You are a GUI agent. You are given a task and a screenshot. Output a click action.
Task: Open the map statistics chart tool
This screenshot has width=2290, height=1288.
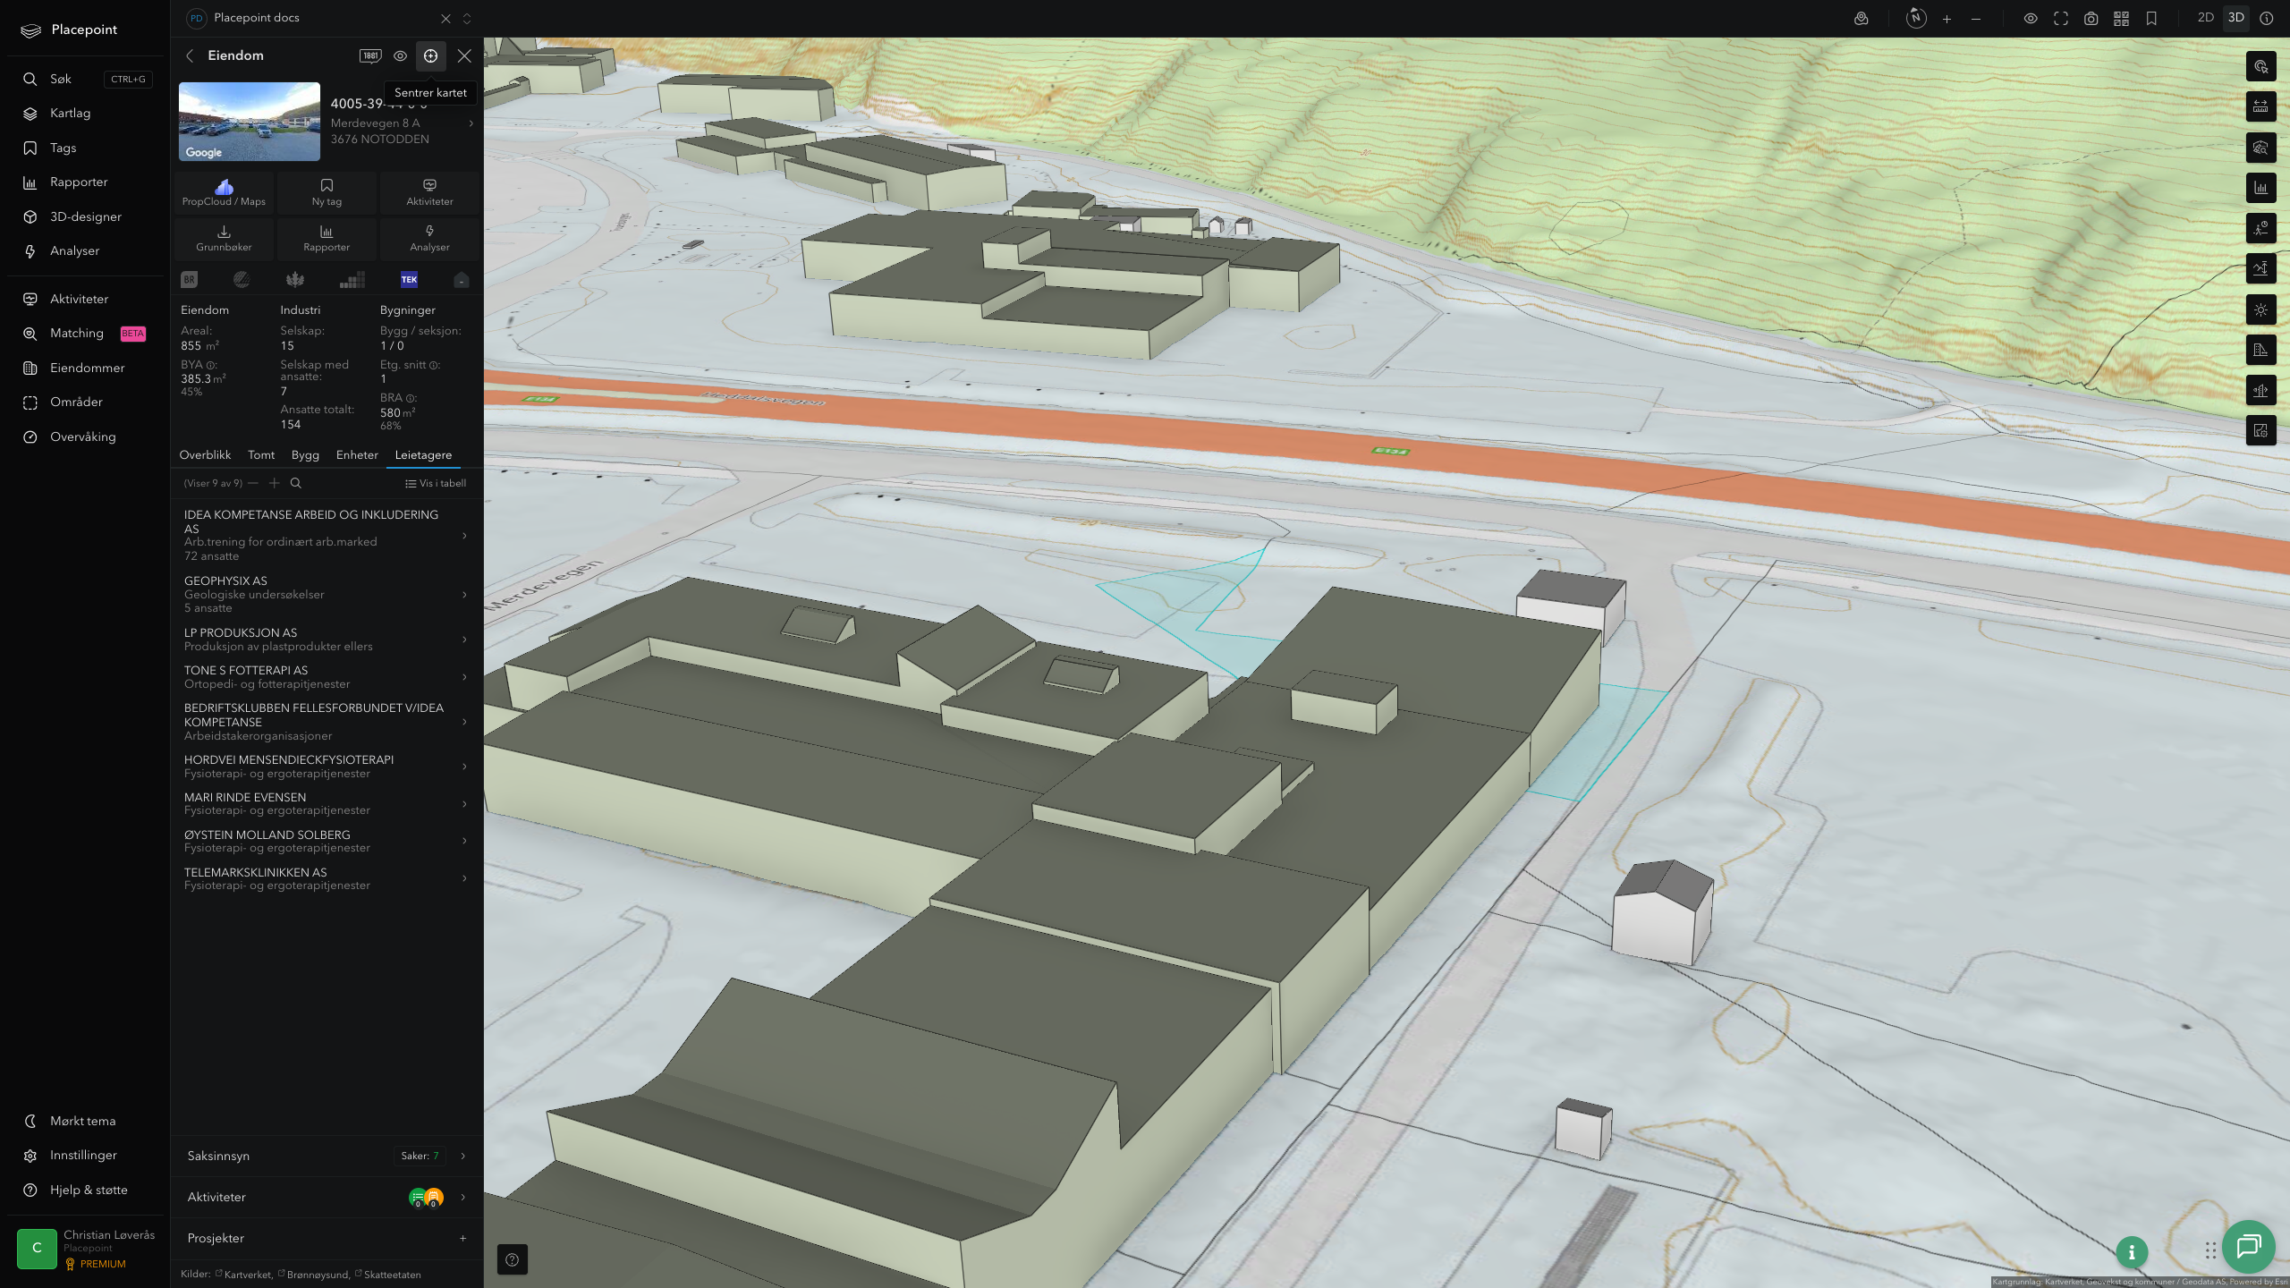(x=2260, y=188)
